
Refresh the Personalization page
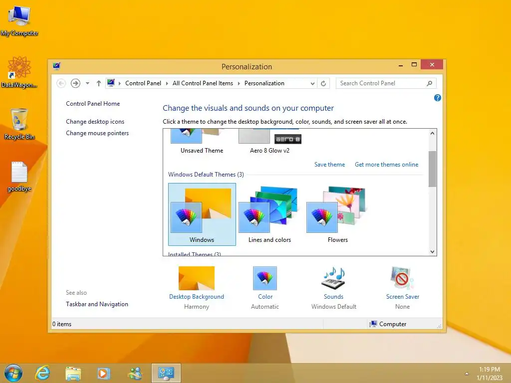coord(323,83)
